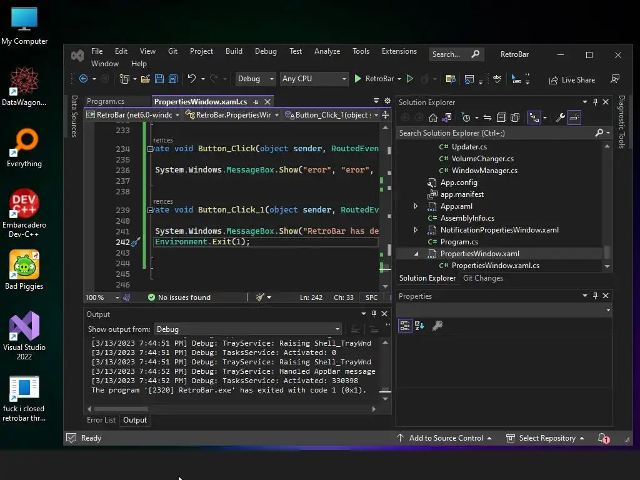Collapse PropertiesWindow.xaml node
This screenshot has width=640, height=480.
coord(416,254)
